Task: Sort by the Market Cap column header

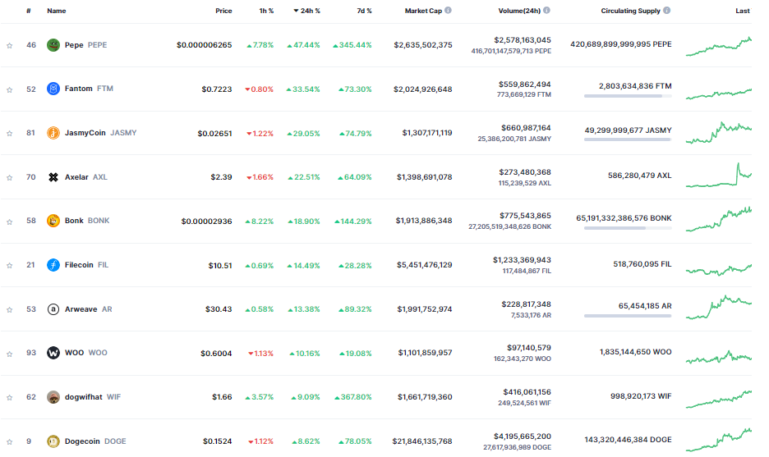Action: (x=423, y=11)
